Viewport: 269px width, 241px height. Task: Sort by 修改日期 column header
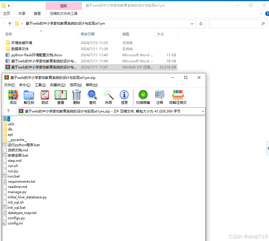coord(100,34)
